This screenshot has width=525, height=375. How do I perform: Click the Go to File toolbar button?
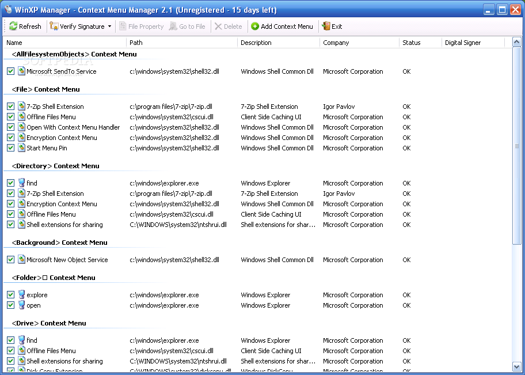(x=187, y=26)
